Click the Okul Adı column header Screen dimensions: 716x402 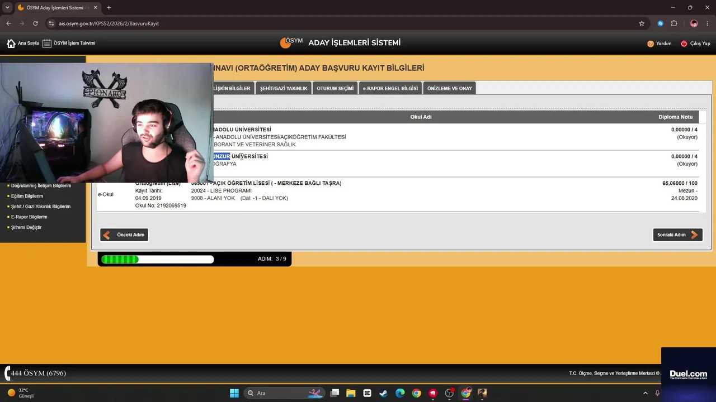(421, 117)
